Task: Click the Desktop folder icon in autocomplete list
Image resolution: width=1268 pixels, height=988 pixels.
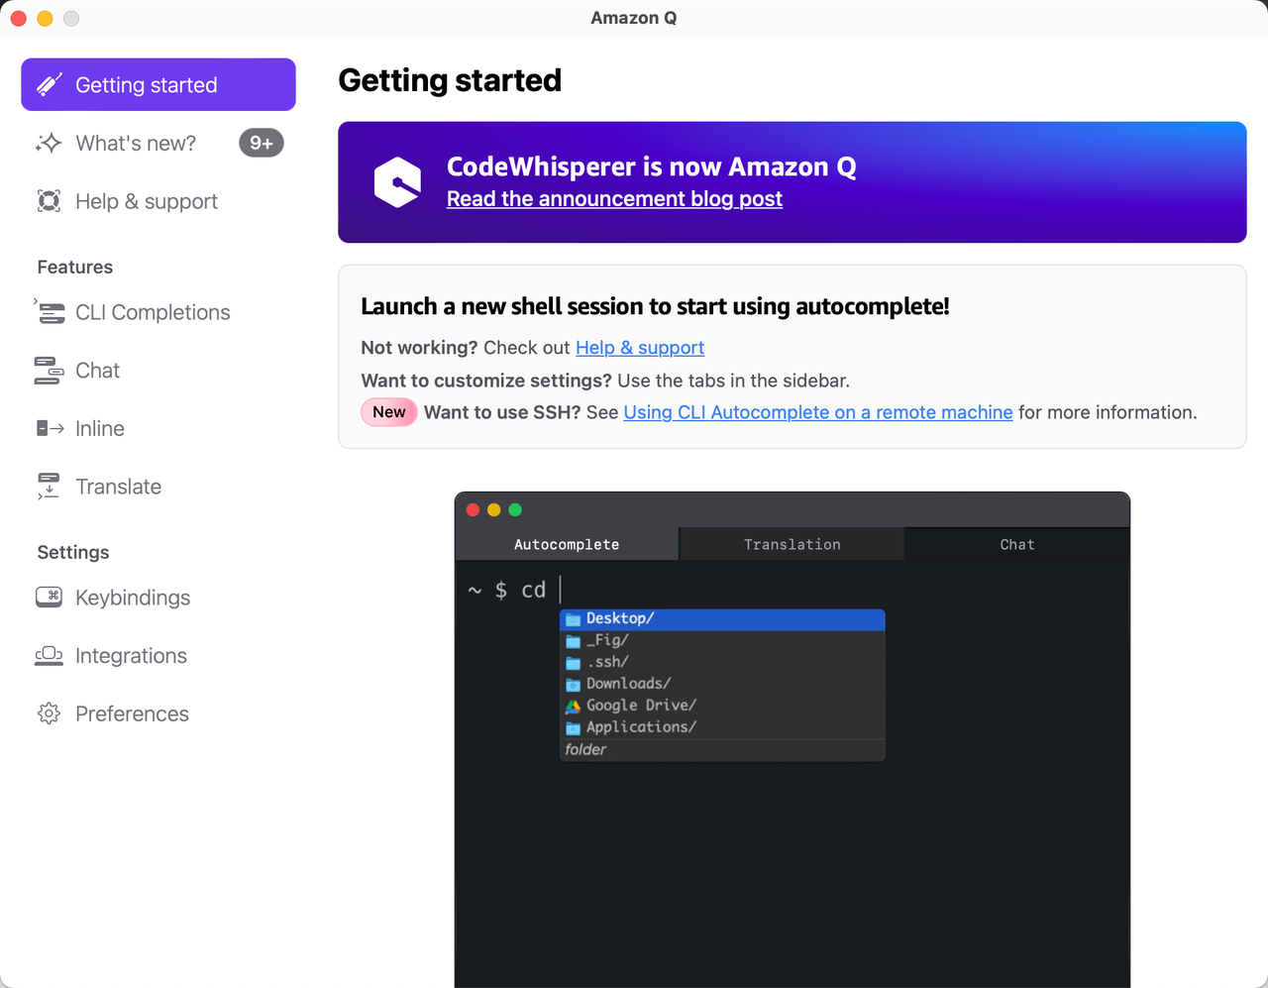Action: [x=573, y=619]
